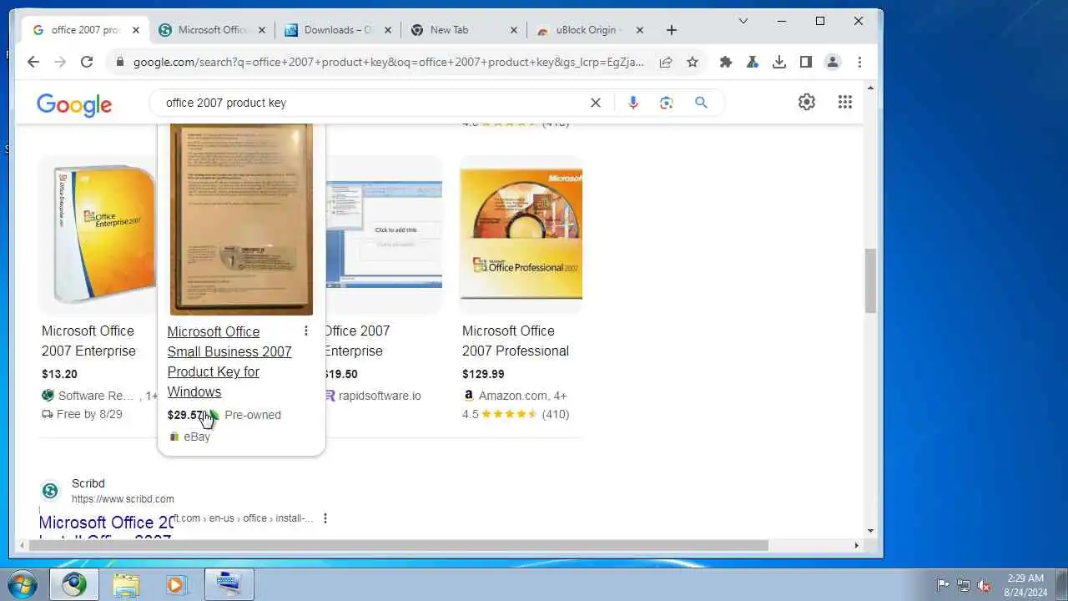Image resolution: width=1068 pixels, height=601 pixels.
Task: Select the office 2007 product key tab
Action: pos(85,30)
